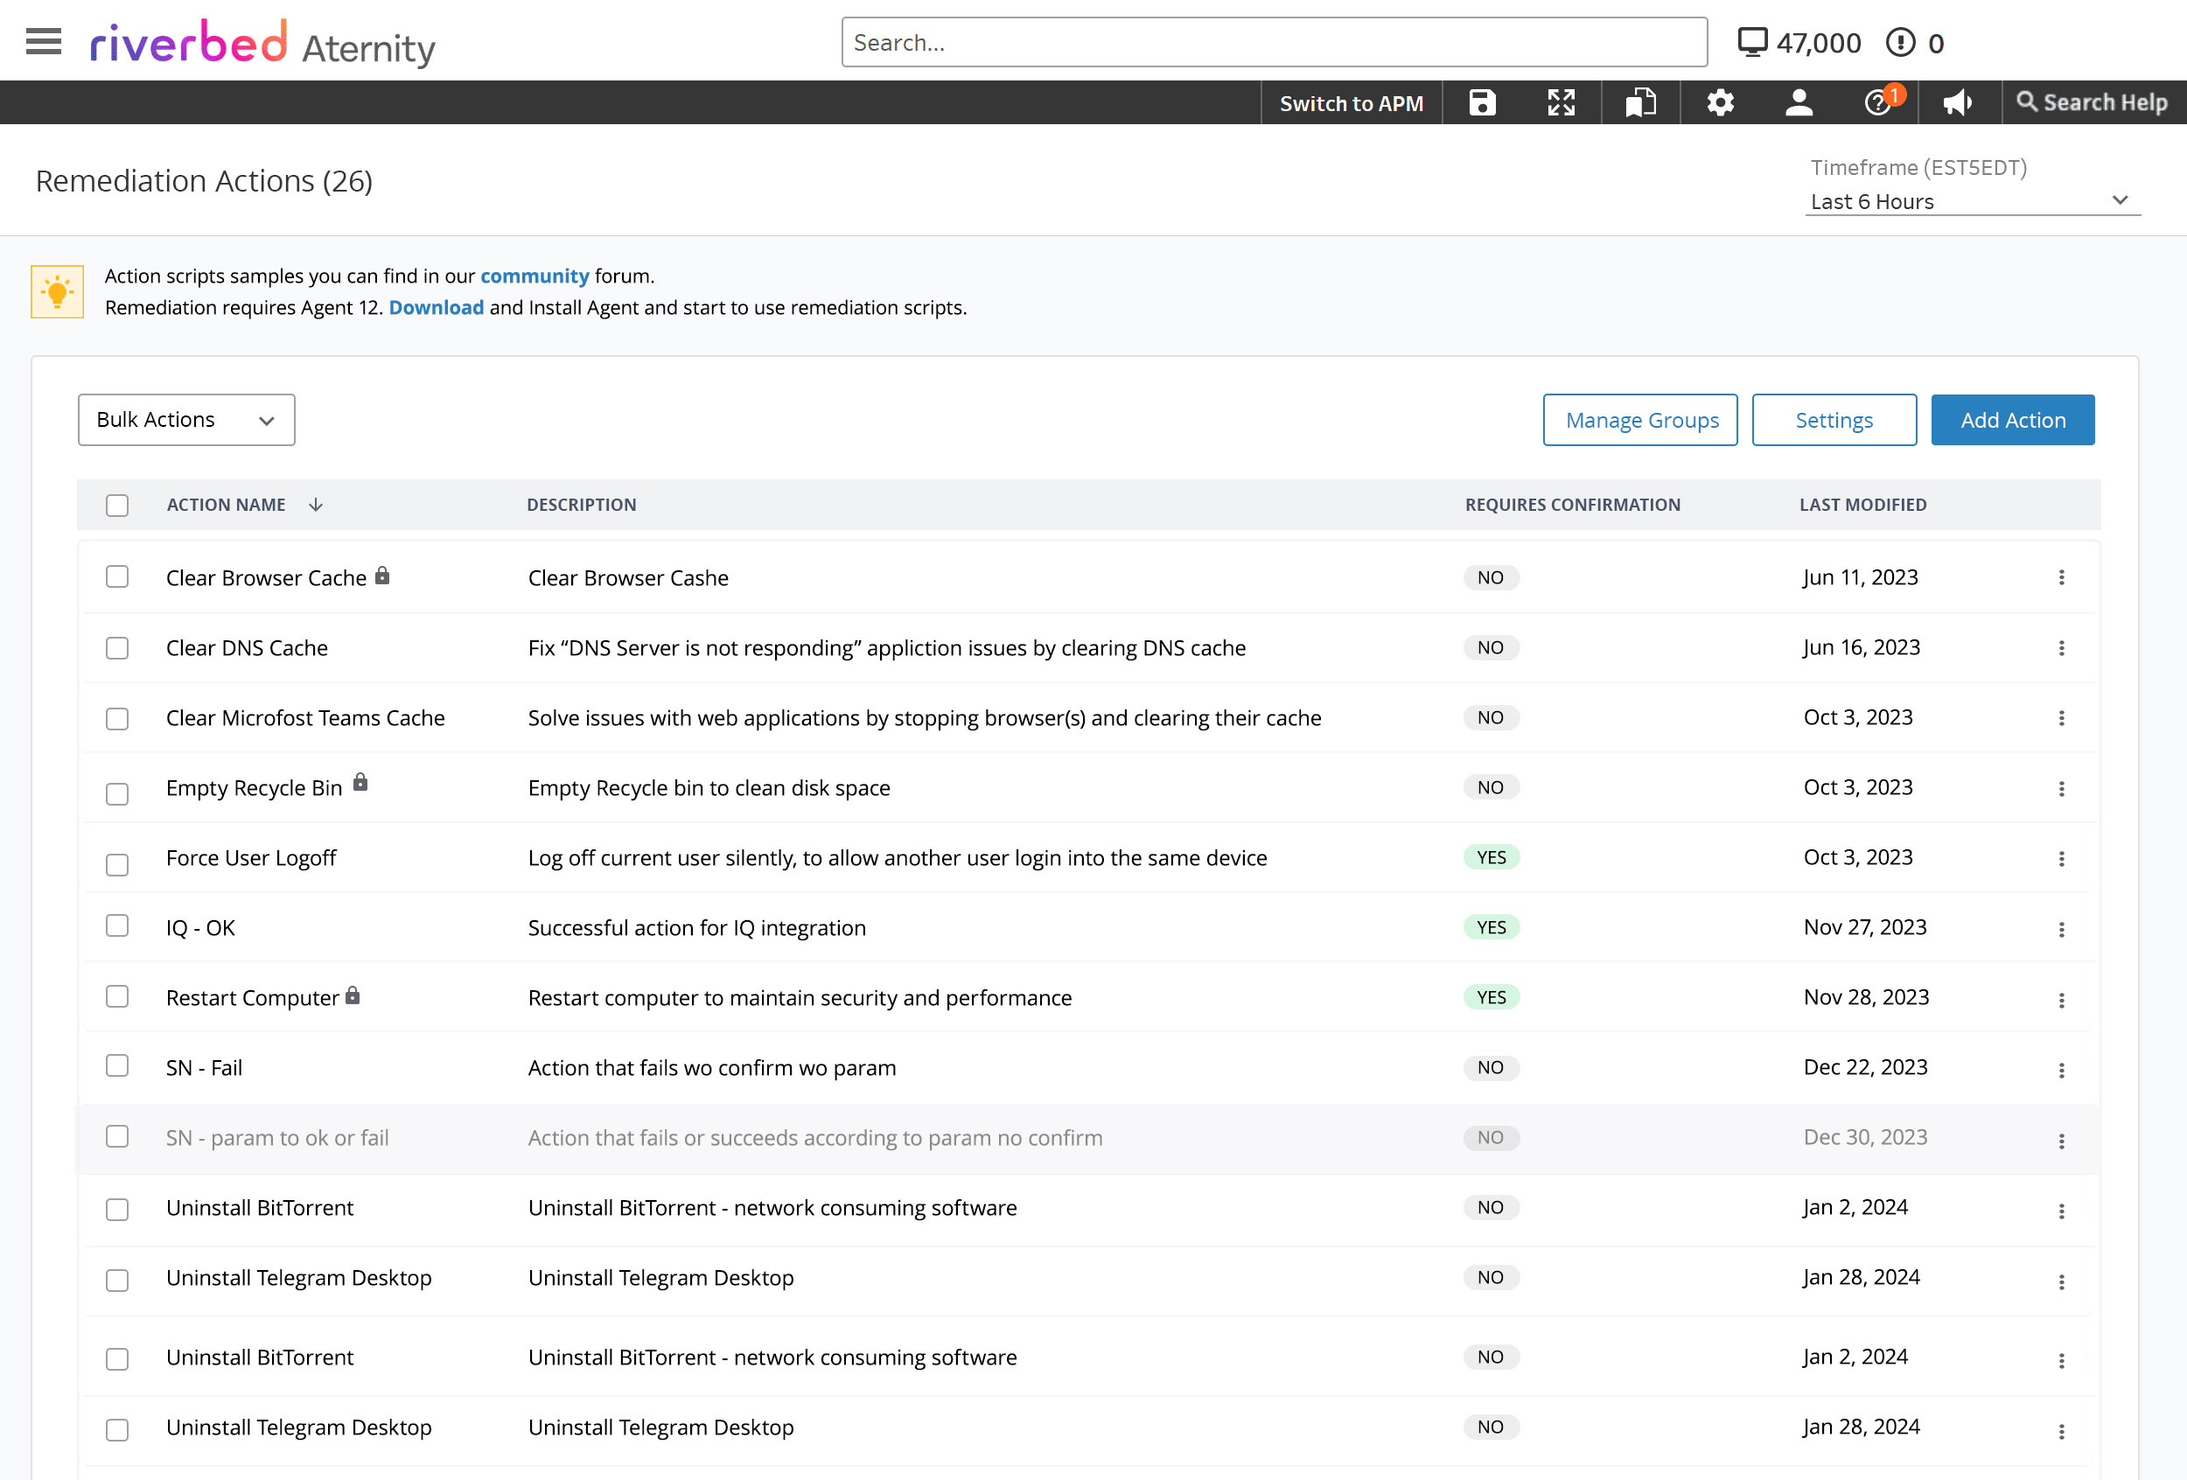
Task: Open kebab menu for Clear Browser Cache
Action: click(x=2061, y=577)
